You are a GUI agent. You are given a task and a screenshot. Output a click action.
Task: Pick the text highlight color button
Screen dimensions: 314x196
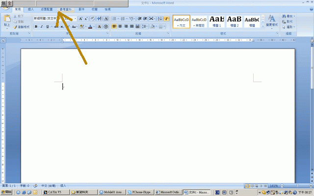click(x=82, y=26)
